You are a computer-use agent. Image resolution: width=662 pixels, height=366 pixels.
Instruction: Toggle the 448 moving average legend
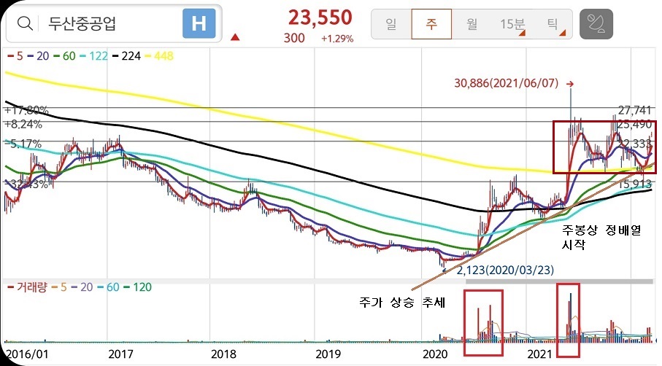[159, 56]
